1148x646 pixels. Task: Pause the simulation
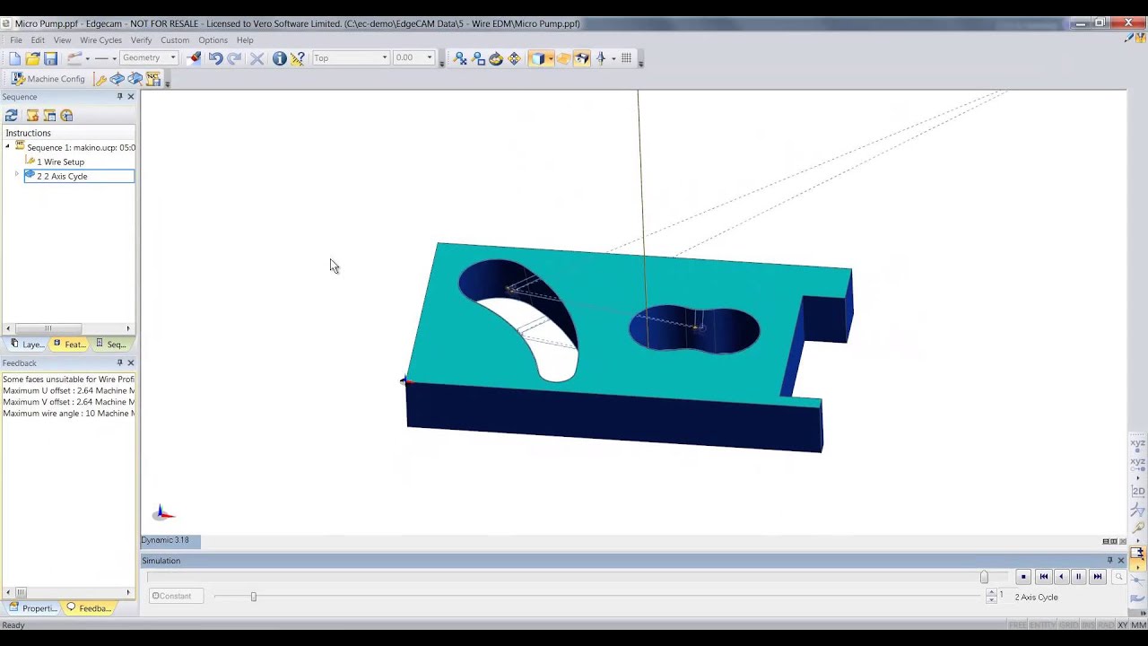pyautogui.click(x=1079, y=577)
